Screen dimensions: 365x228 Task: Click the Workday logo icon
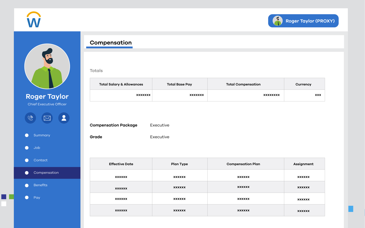pos(34,20)
